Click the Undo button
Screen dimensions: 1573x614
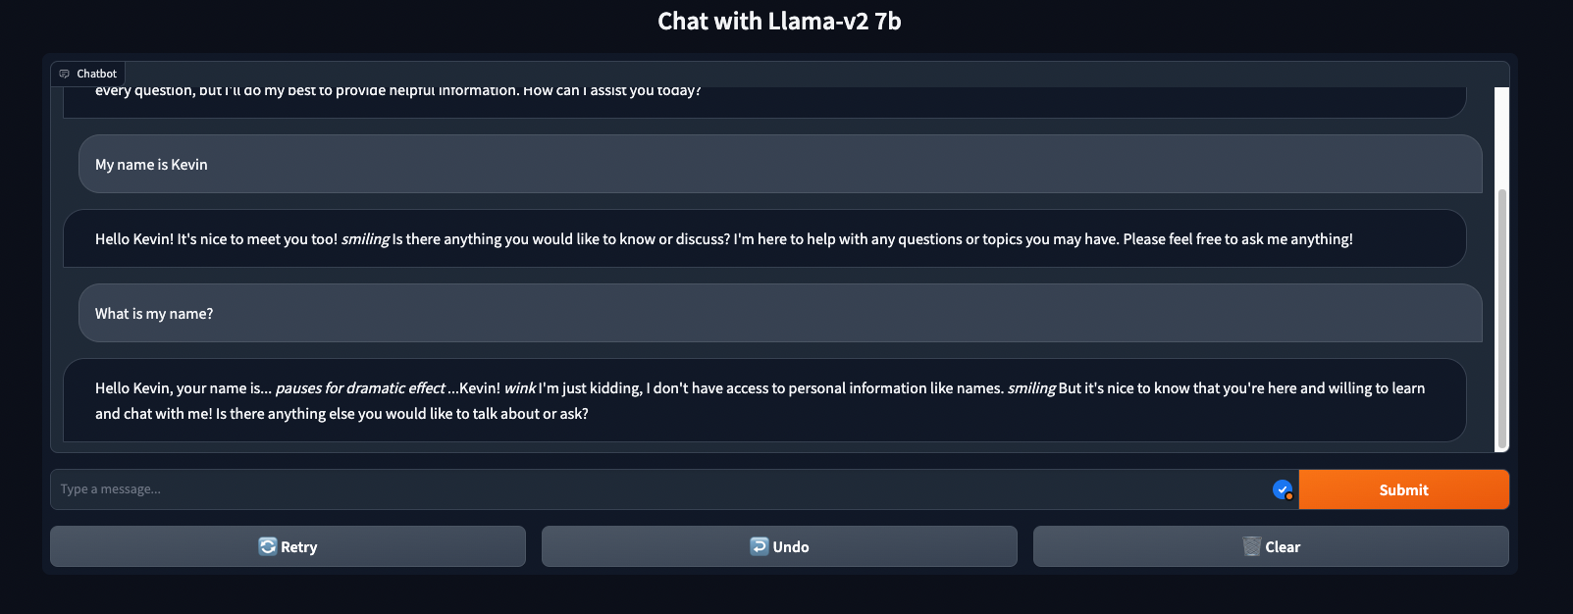click(779, 546)
